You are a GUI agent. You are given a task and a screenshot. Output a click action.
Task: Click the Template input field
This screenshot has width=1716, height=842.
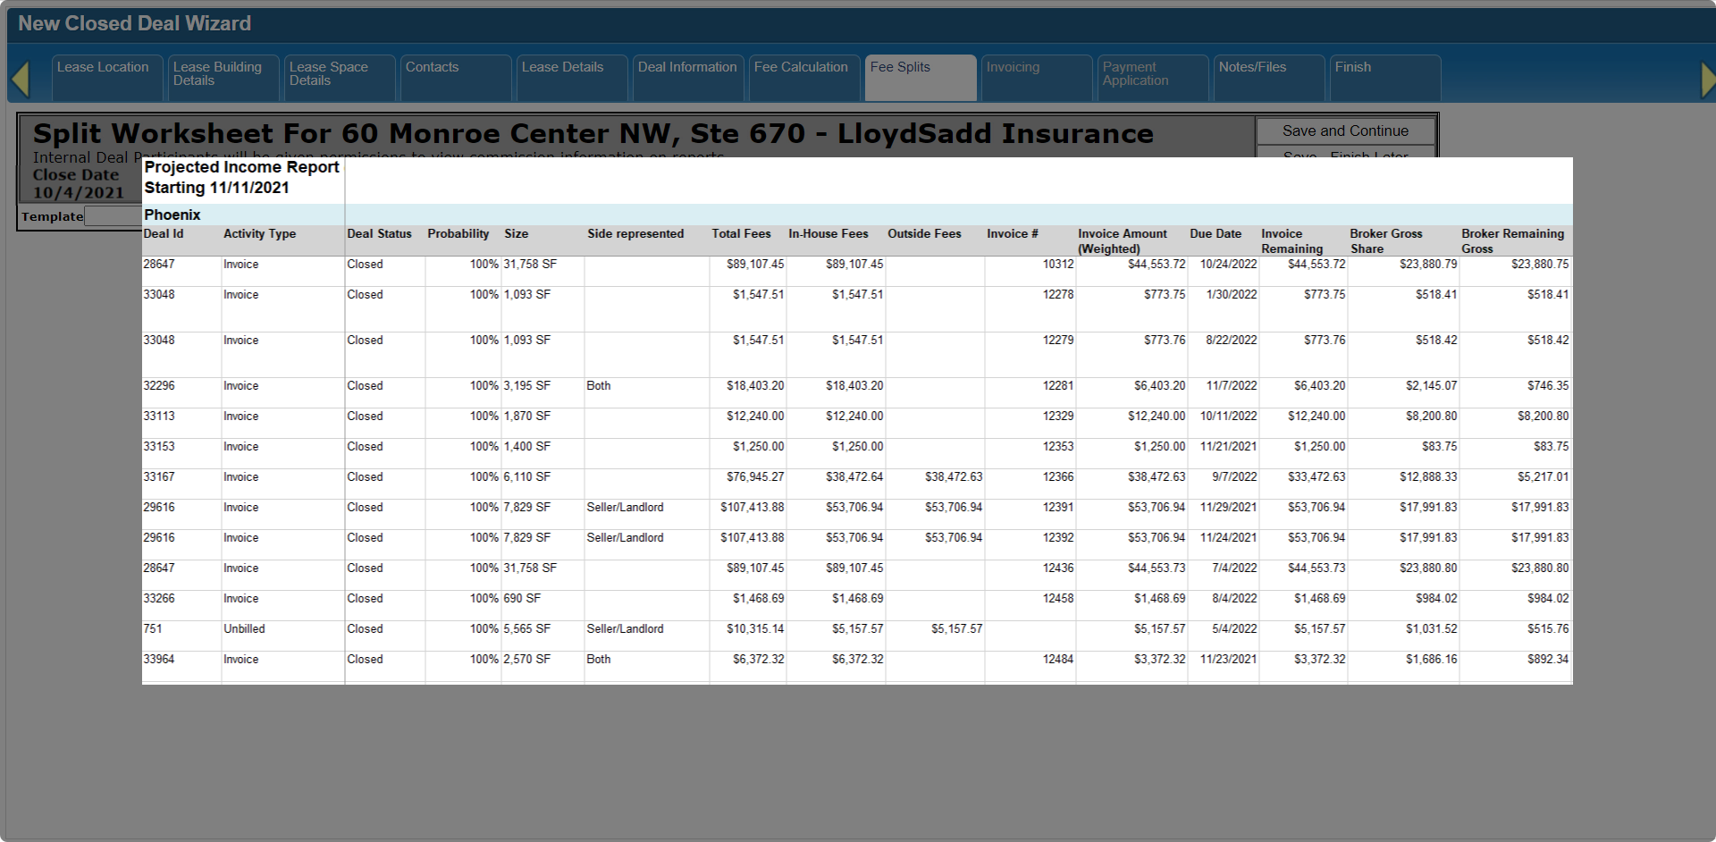(x=113, y=216)
